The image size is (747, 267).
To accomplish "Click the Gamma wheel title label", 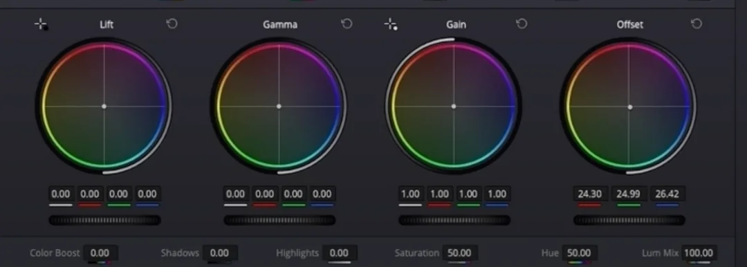I will (280, 24).
